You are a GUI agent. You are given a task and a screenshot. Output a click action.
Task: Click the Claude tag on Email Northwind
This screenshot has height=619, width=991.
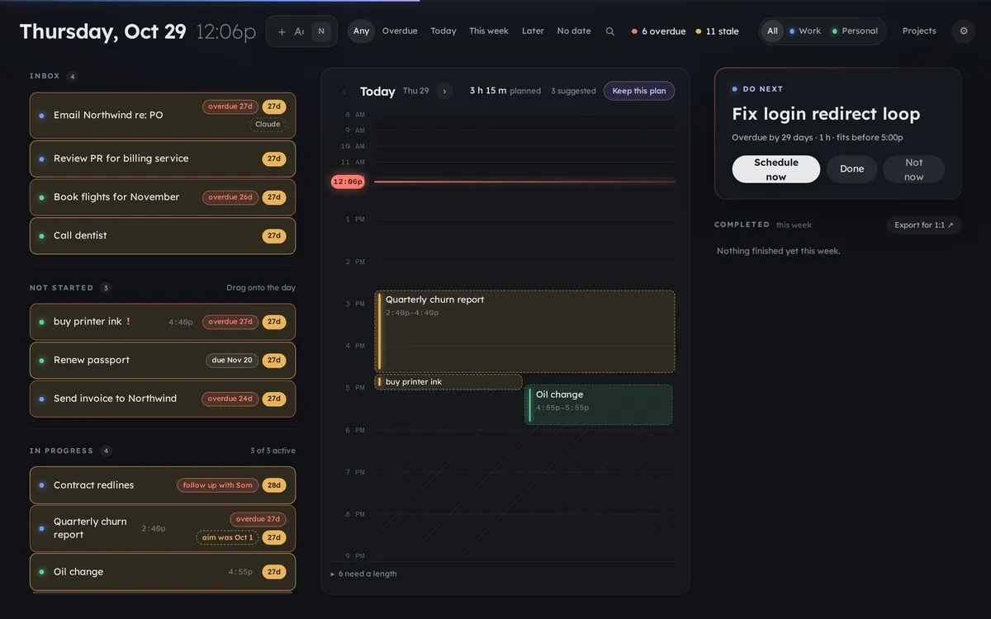[268, 125]
